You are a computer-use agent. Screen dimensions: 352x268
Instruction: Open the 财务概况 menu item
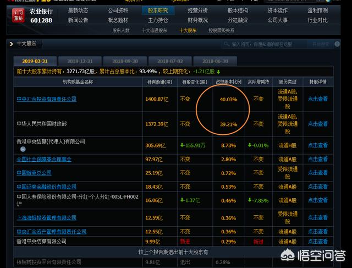198,20
